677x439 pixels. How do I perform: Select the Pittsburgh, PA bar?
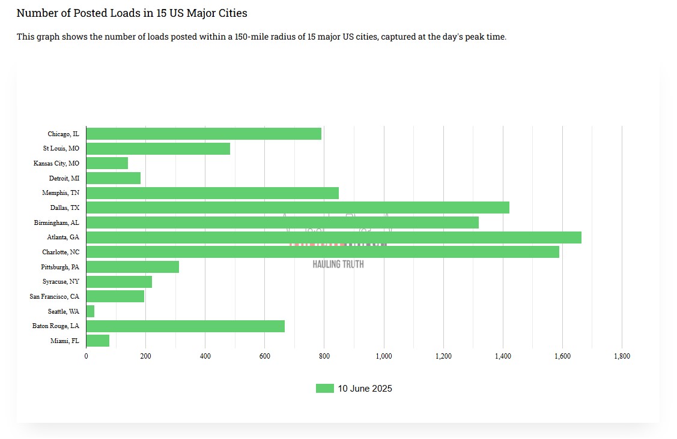(133, 267)
